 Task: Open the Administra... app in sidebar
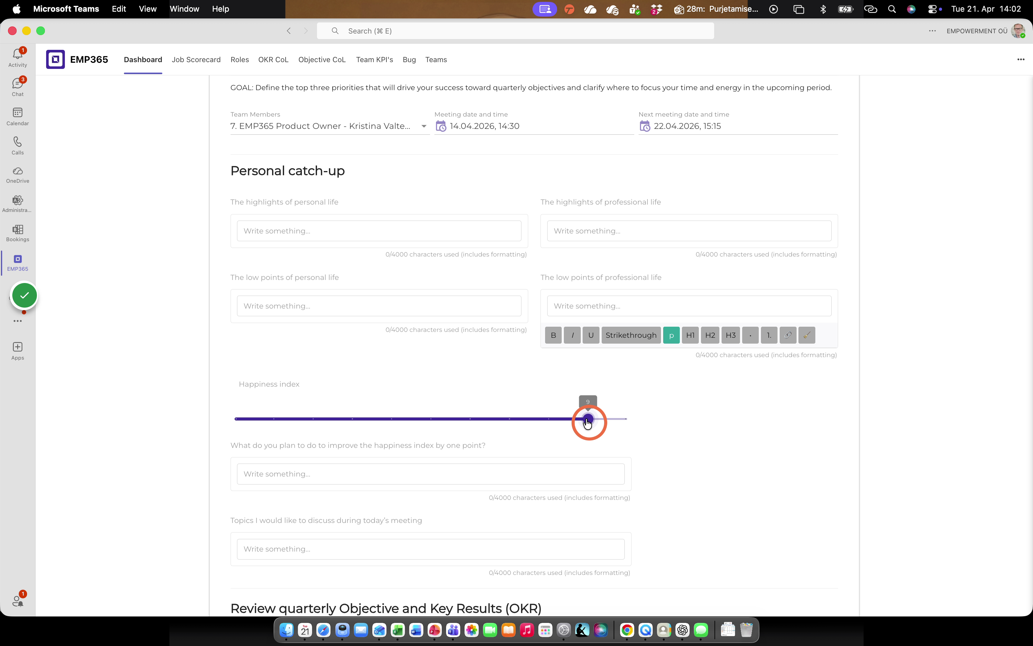pos(18,204)
